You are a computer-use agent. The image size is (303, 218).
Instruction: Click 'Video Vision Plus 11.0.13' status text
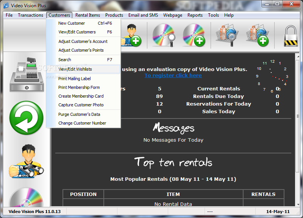pos(34,212)
